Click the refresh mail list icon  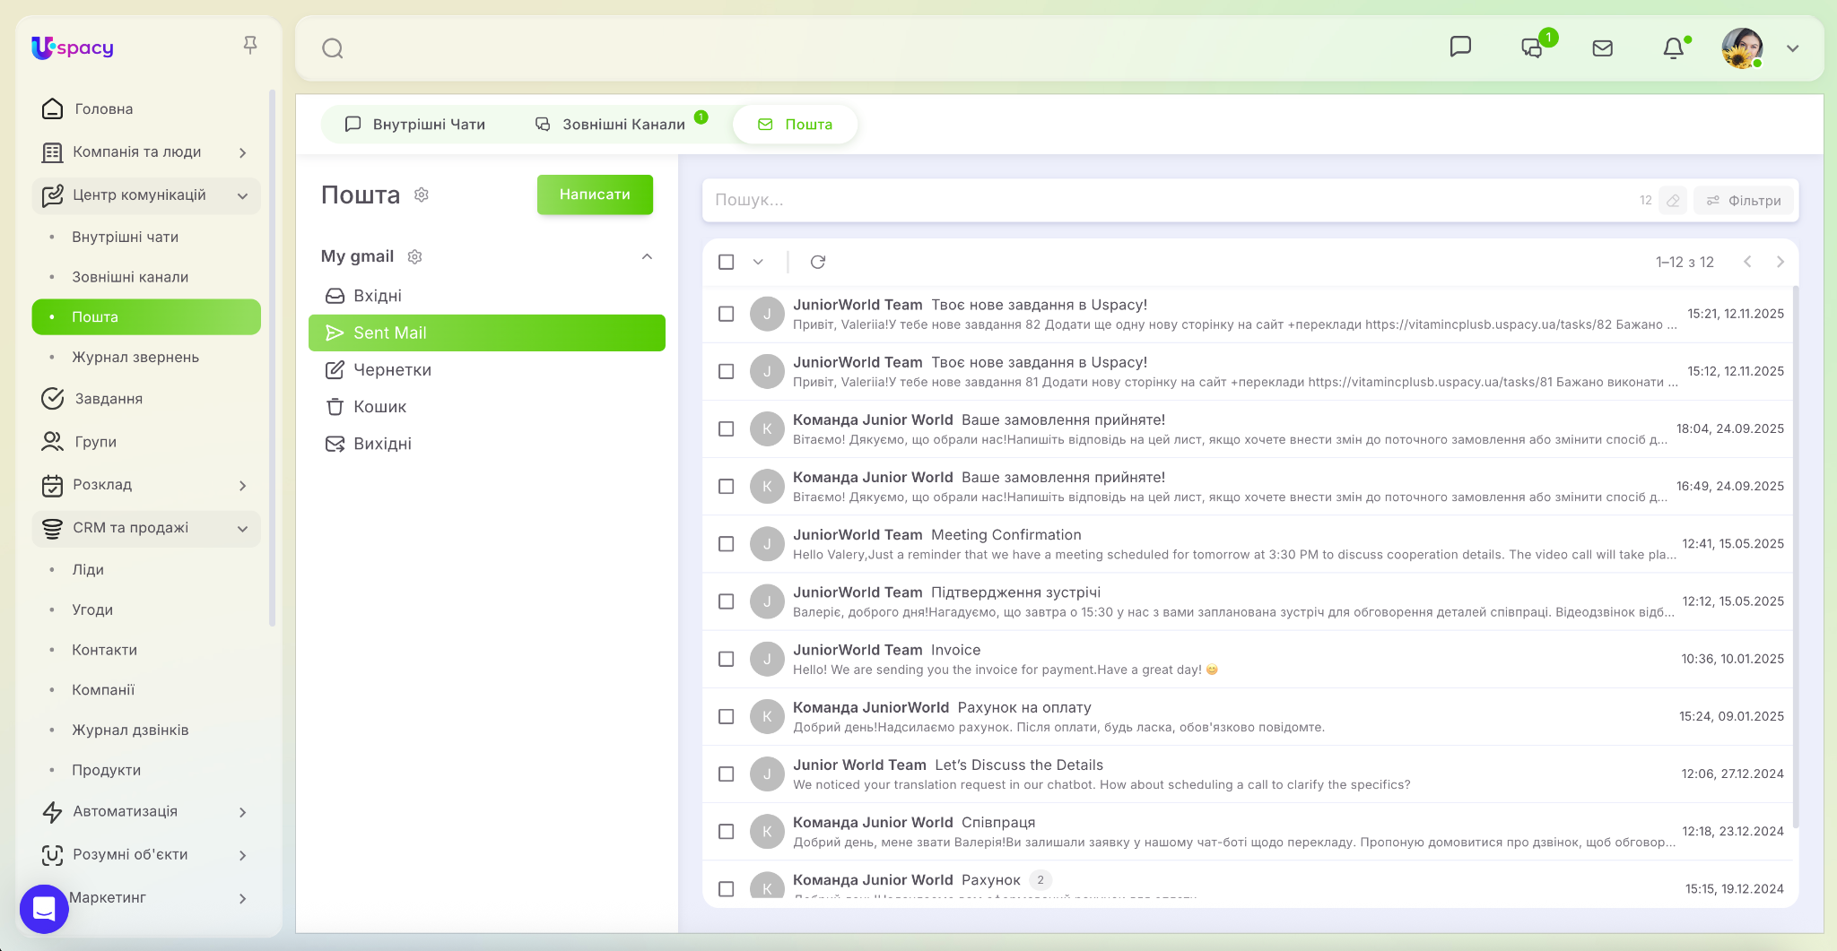[817, 262]
